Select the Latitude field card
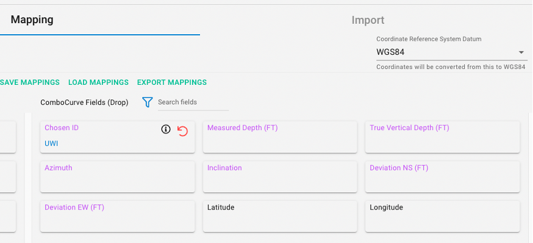533x243 pixels. [x=280, y=217]
